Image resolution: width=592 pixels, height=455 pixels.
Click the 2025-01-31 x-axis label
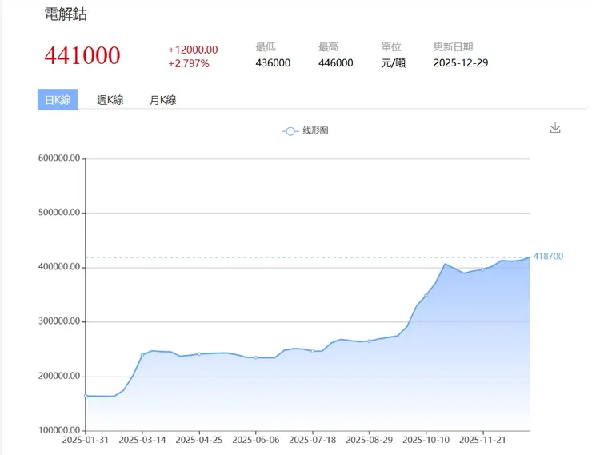coord(86,440)
